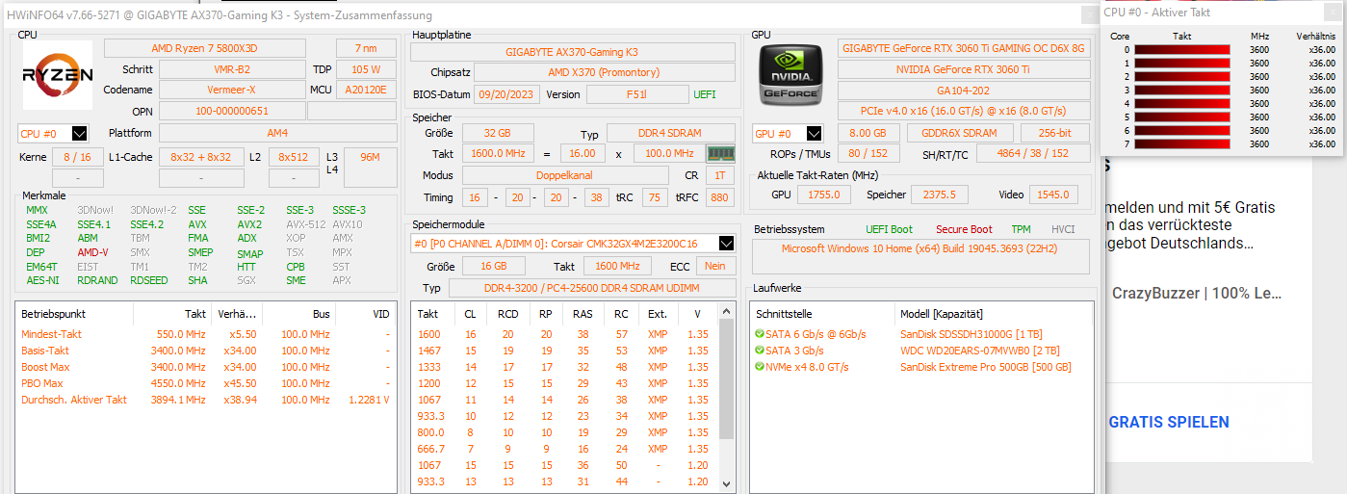
Task: Click green status icon for NVMe x4 drive
Action: click(x=760, y=367)
